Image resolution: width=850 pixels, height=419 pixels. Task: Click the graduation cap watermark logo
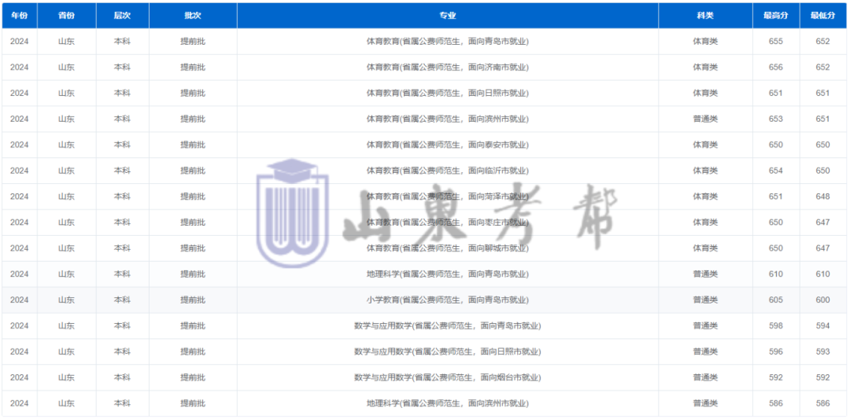coord(292,213)
